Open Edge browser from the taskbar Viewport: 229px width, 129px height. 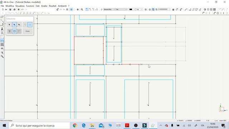[x=83, y=125]
